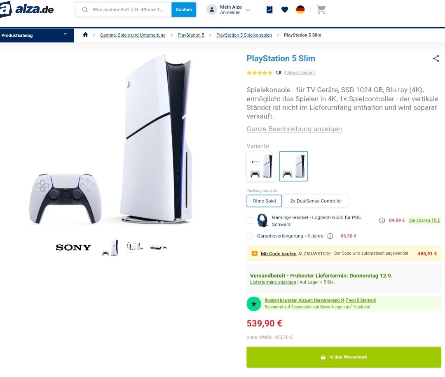Open the favorites heart icon
This screenshot has width=445, height=377.
[285, 9]
